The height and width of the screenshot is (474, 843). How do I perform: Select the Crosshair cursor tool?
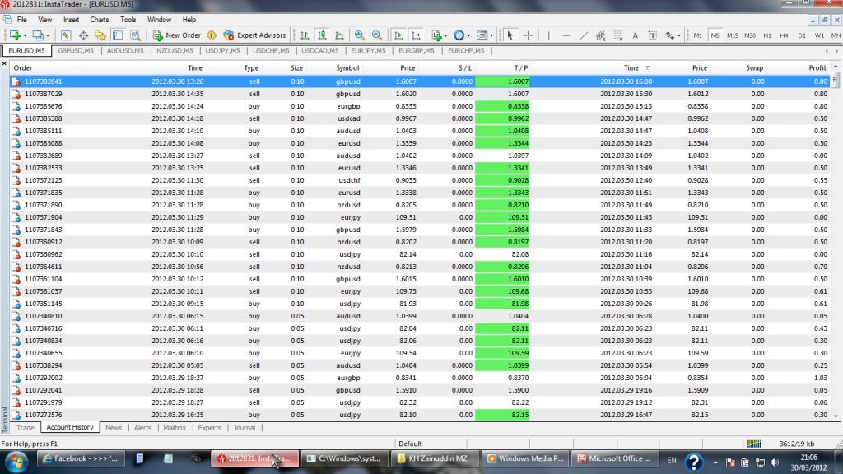pos(528,35)
